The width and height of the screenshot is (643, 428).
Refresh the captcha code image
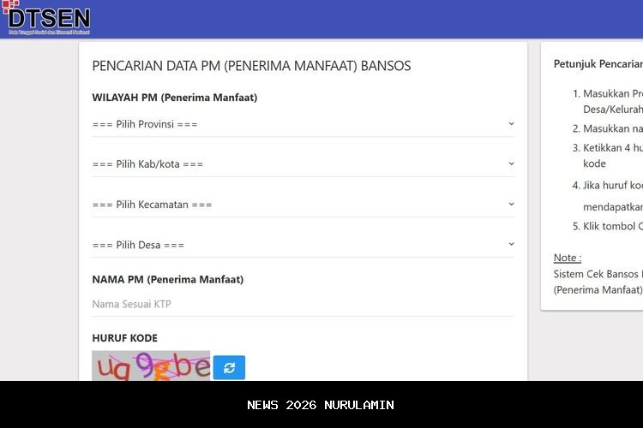(x=229, y=367)
